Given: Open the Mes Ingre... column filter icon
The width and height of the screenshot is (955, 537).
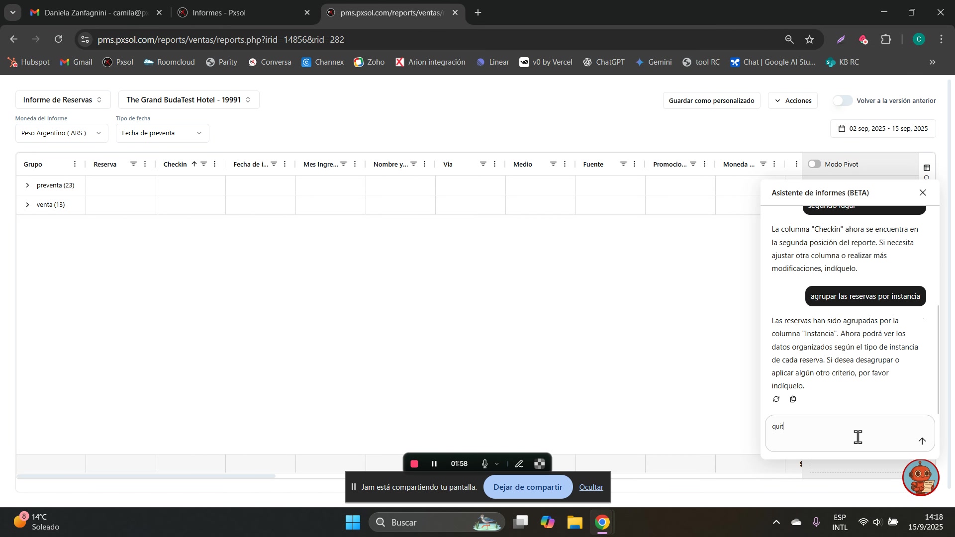Looking at the screenshot, I should click(x=343, y=164).
